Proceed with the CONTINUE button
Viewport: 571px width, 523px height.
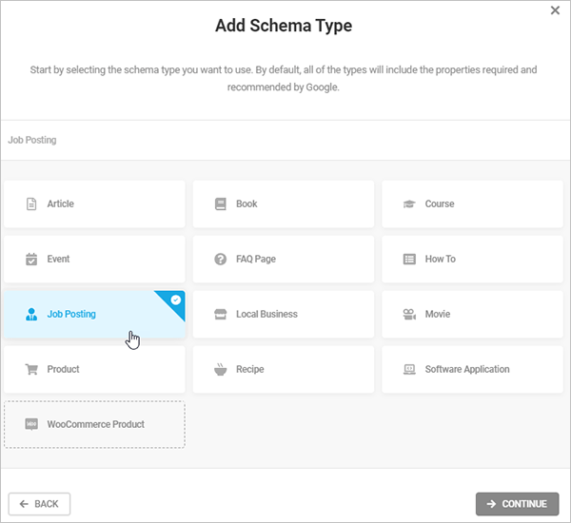click(x=517, y=504)
